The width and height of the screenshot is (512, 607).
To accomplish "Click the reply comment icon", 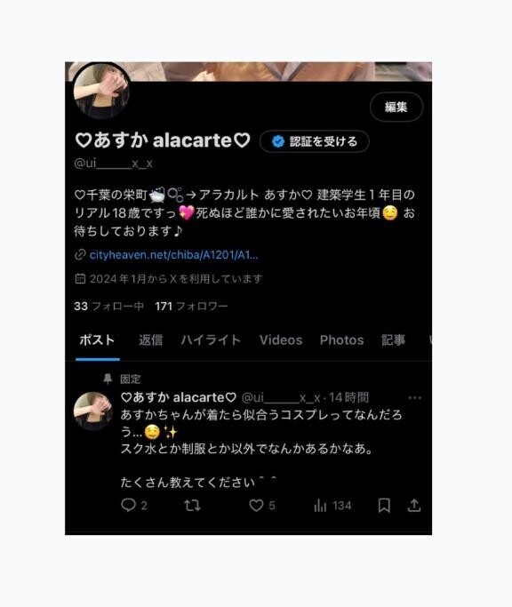I will point(128,505).
